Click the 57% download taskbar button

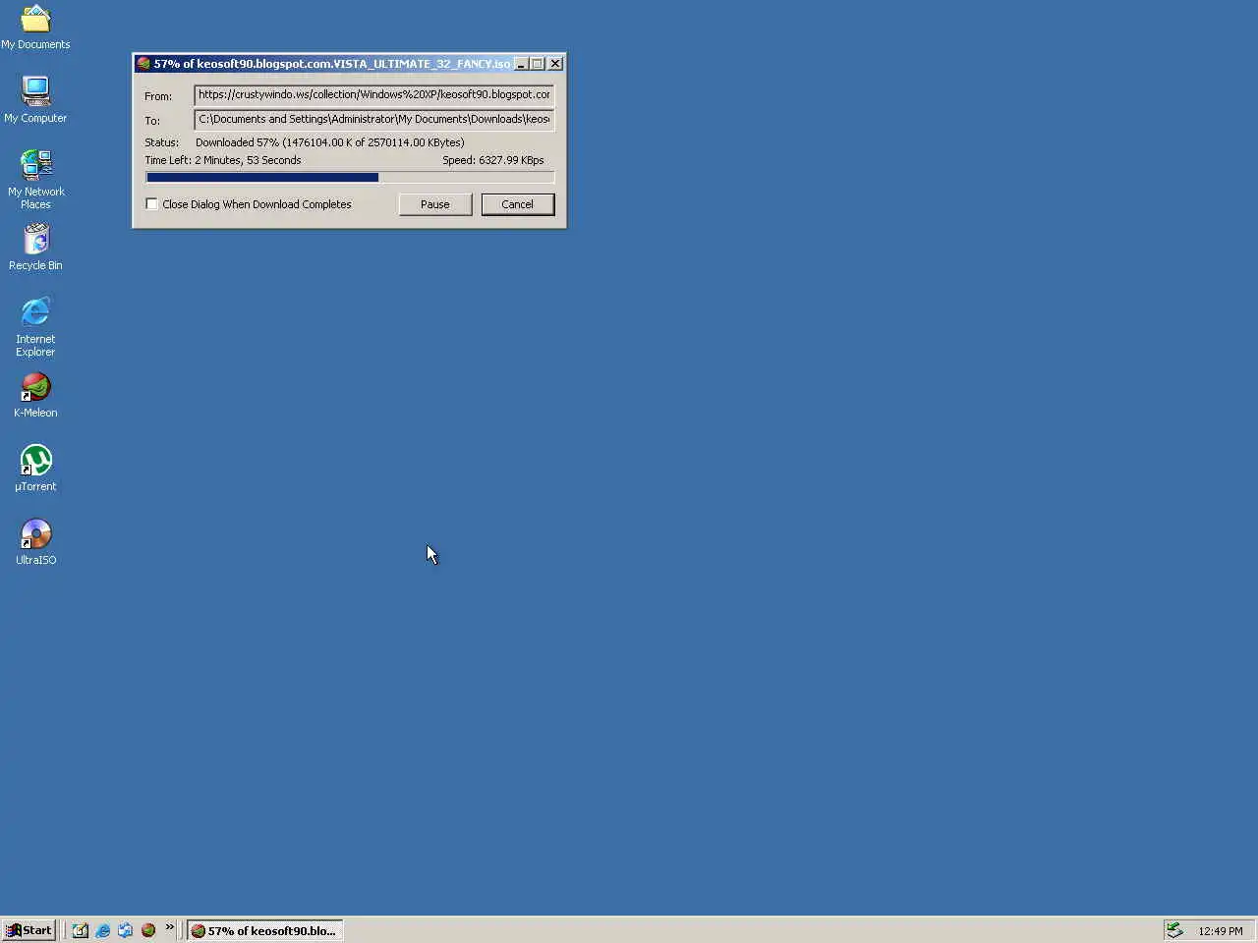265,930
